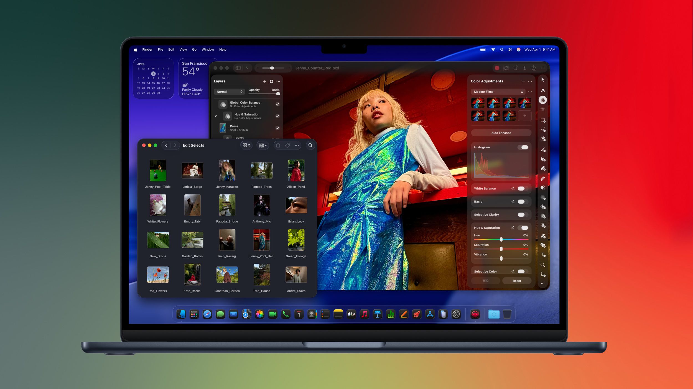Adjust the Saturation slider
This screenshot has height=389, width=693.
point(501,249)
